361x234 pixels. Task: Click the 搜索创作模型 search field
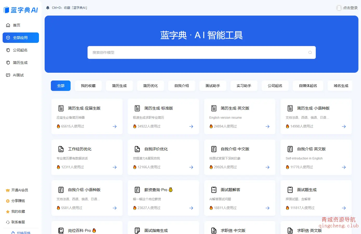pos(202,52)
